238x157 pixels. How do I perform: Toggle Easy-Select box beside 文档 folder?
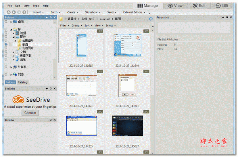pos(6,52)
